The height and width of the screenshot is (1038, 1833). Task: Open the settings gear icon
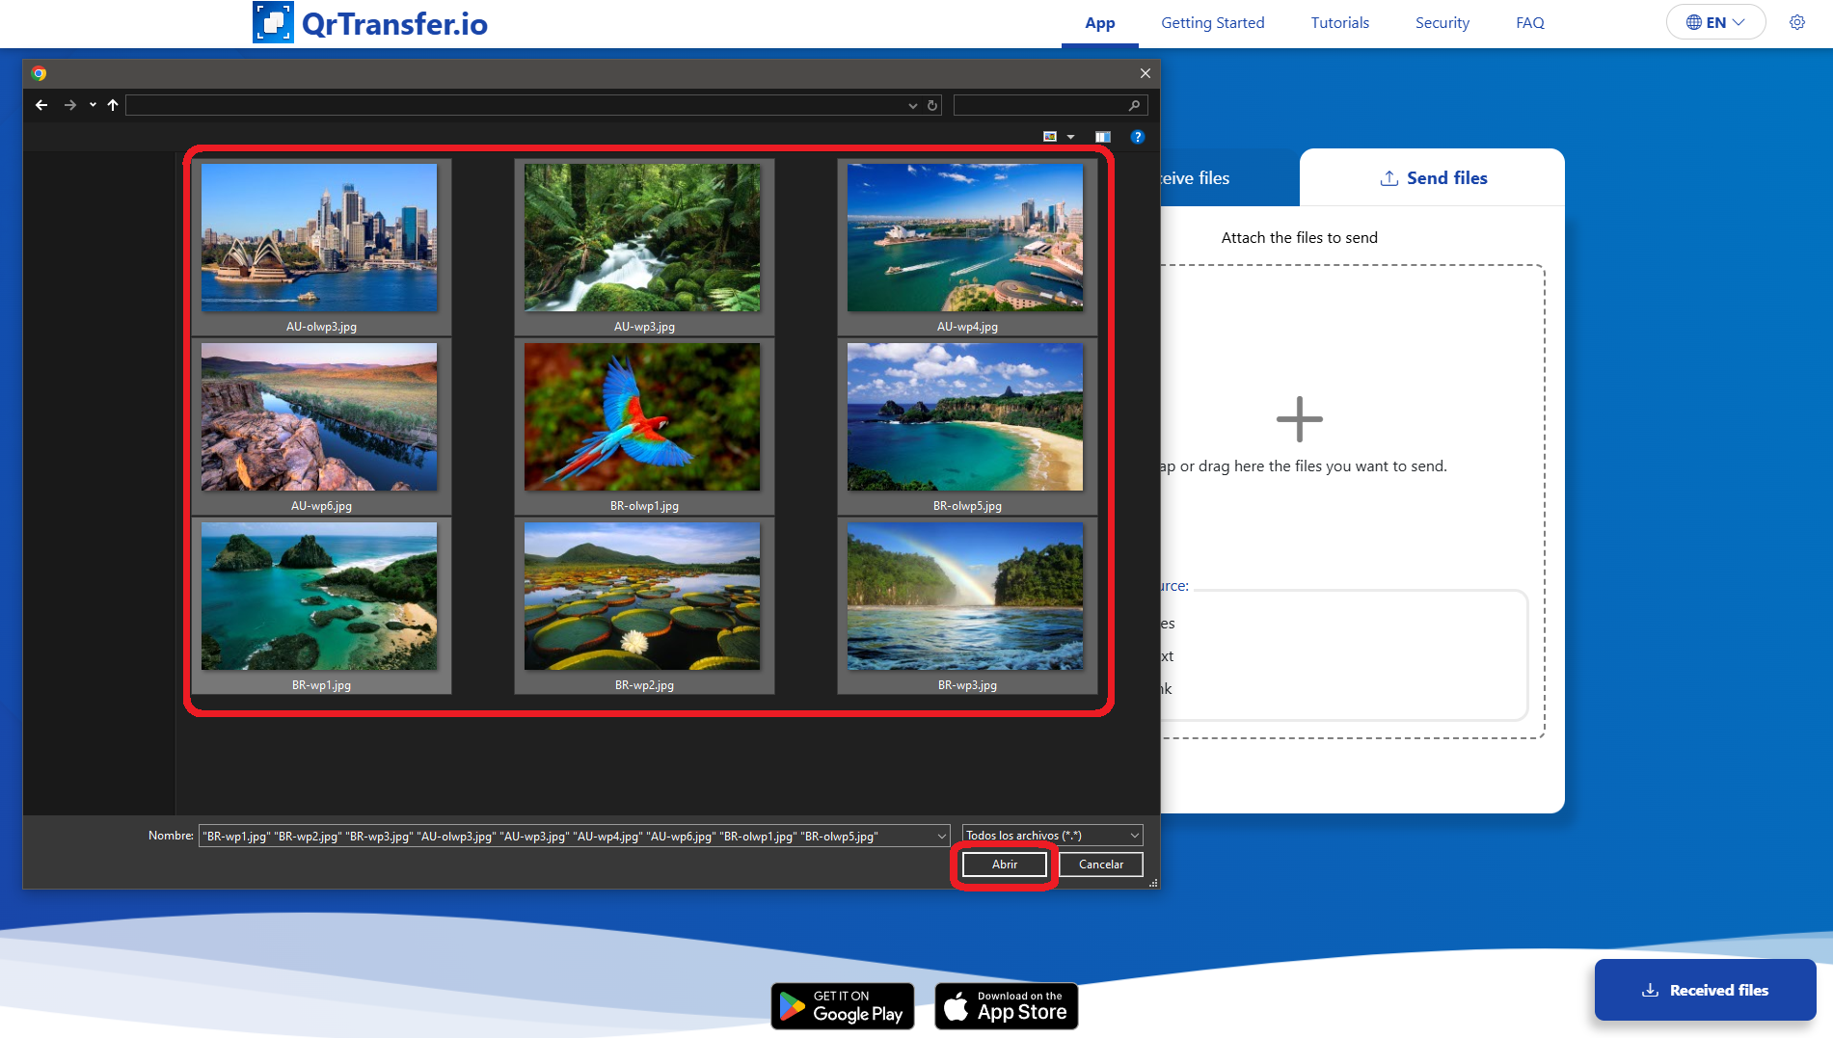pos(1797,22)
